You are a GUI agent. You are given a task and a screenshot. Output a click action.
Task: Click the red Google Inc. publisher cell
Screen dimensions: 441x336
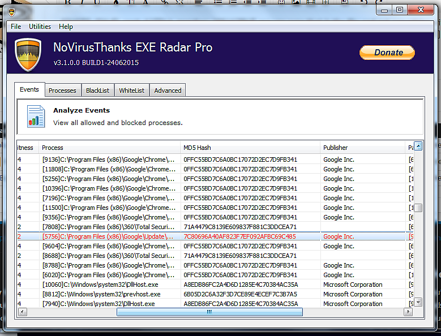click(x=339, y=236)
